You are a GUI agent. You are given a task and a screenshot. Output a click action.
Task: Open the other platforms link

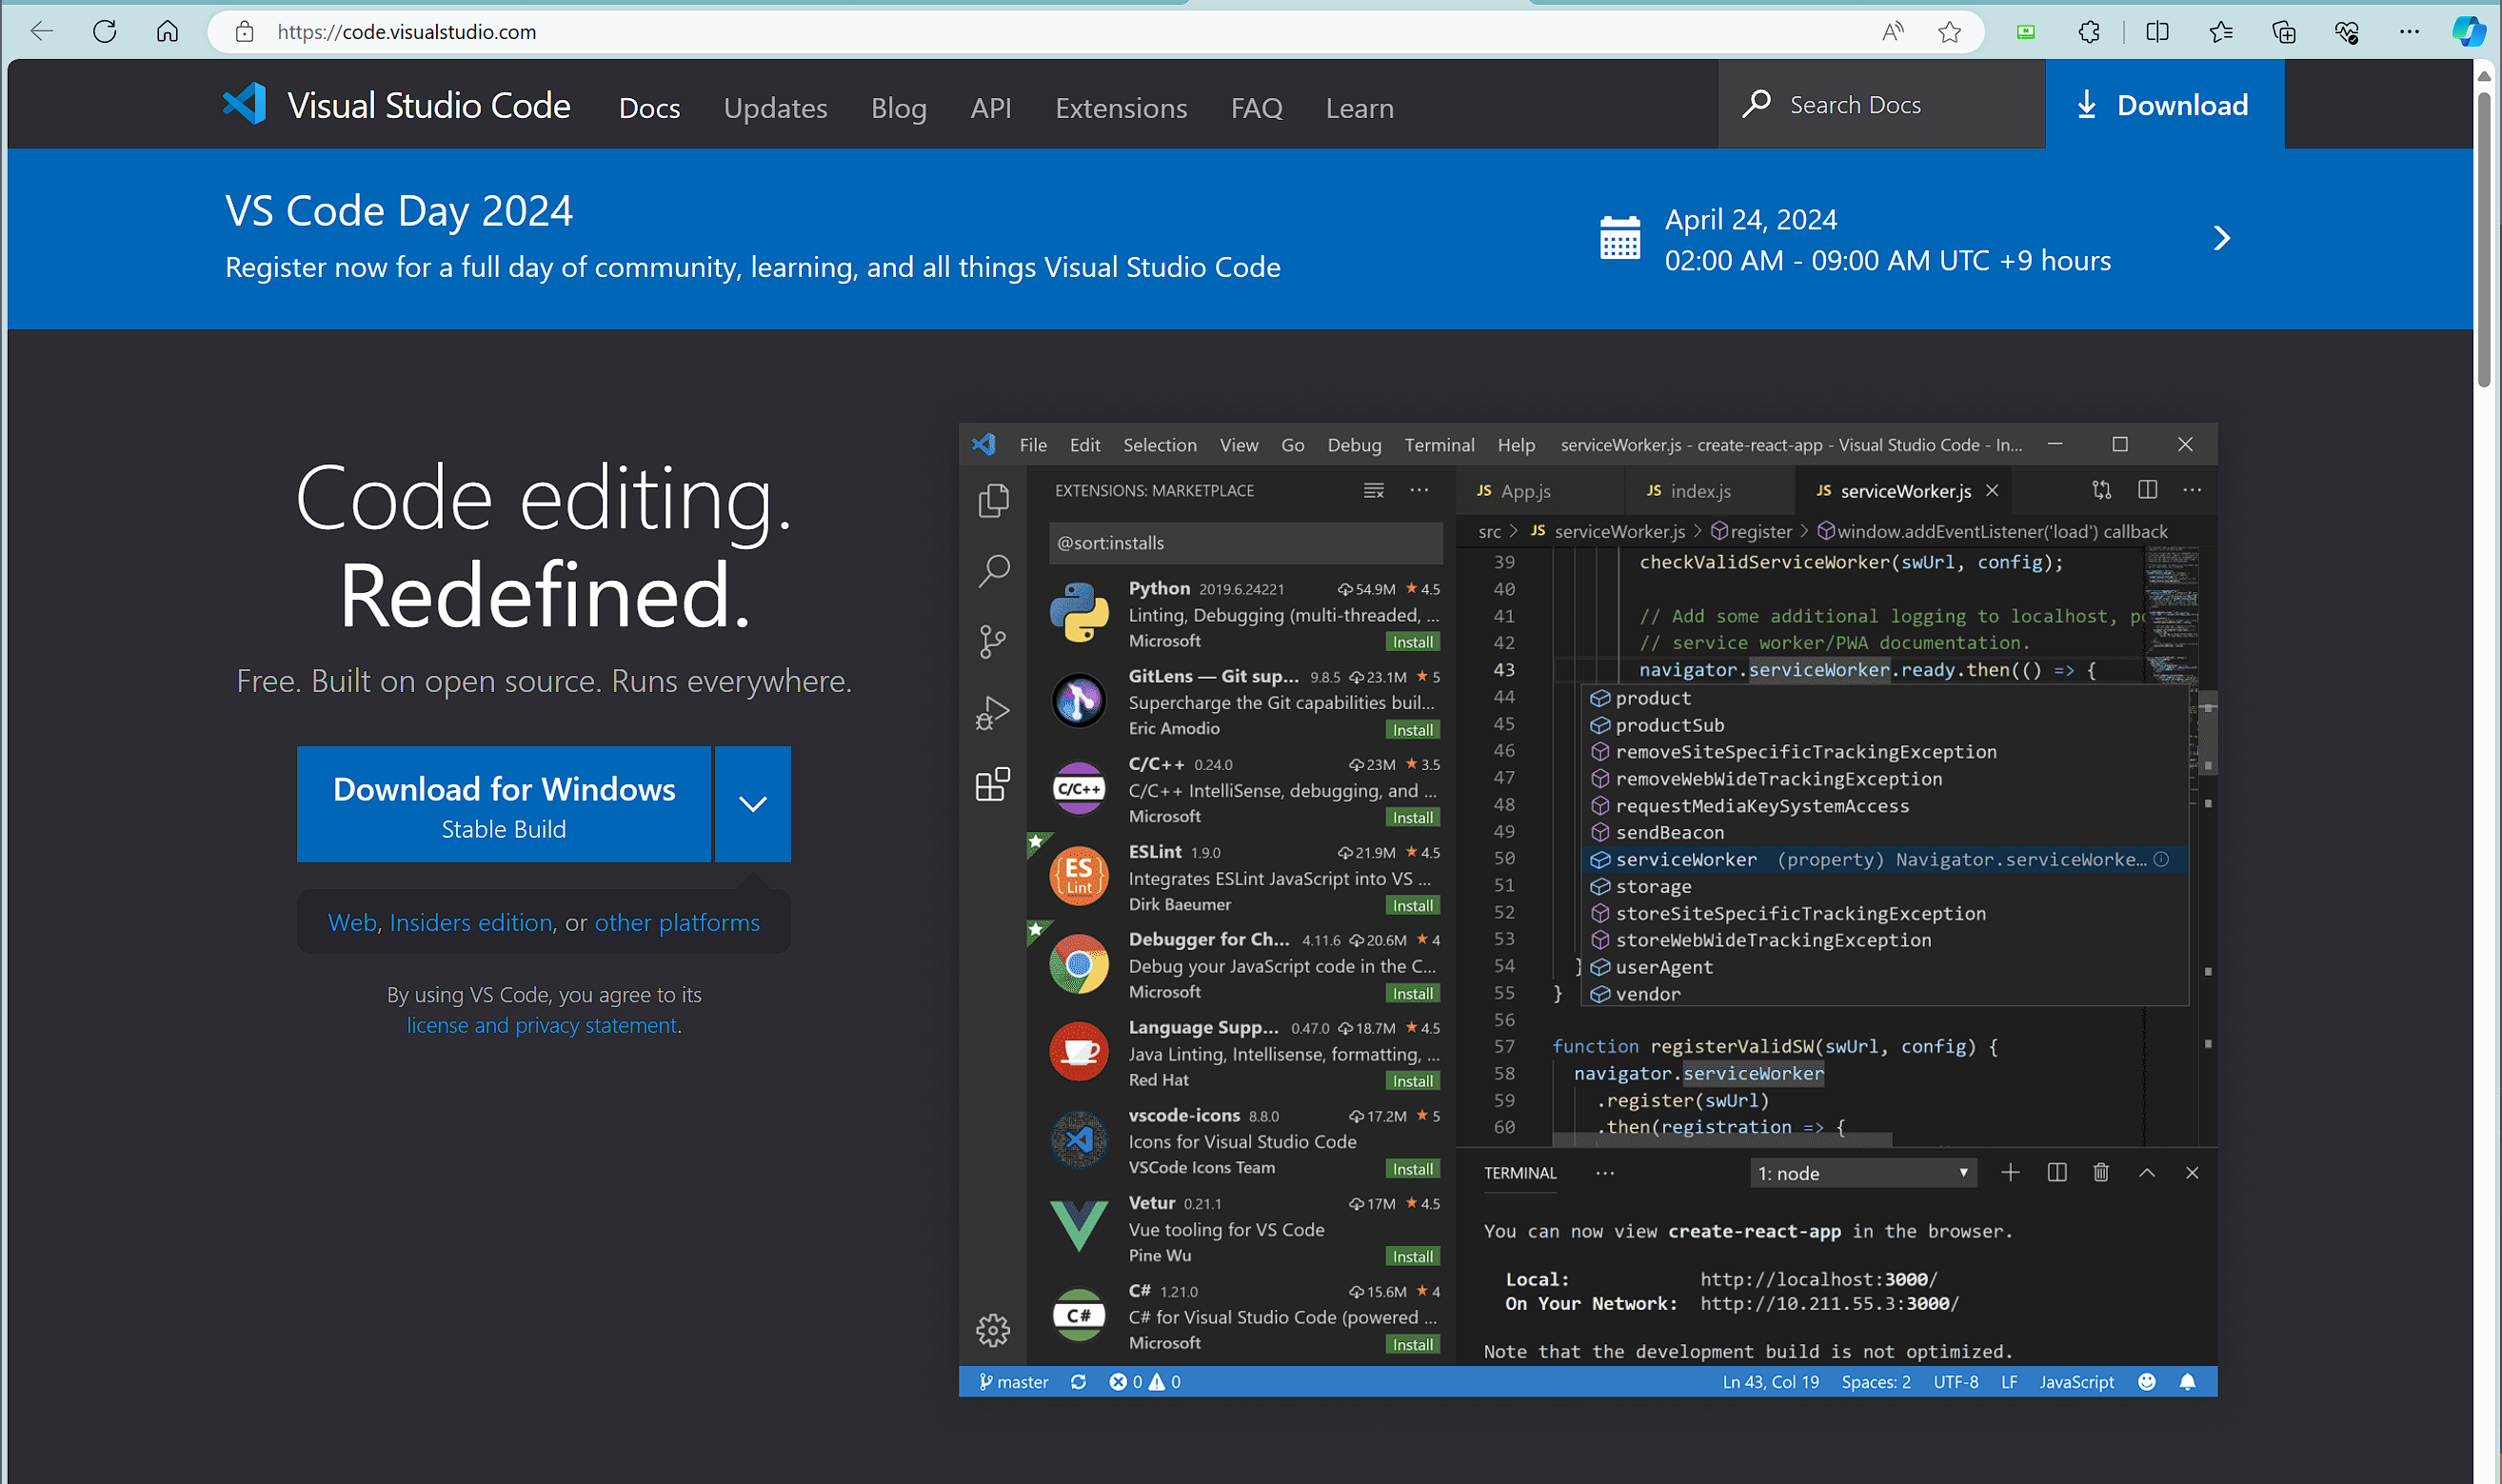coord(677,922)
